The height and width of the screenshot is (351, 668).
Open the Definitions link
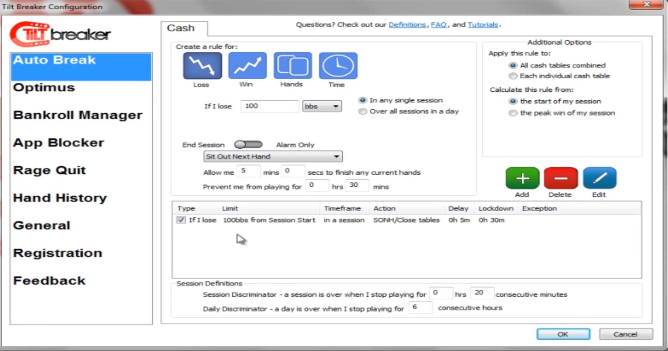407,25
